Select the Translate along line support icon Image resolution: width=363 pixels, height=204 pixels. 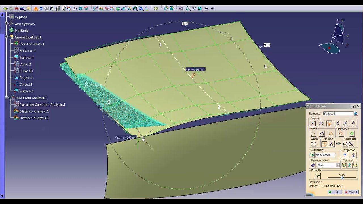click(313, 123)
